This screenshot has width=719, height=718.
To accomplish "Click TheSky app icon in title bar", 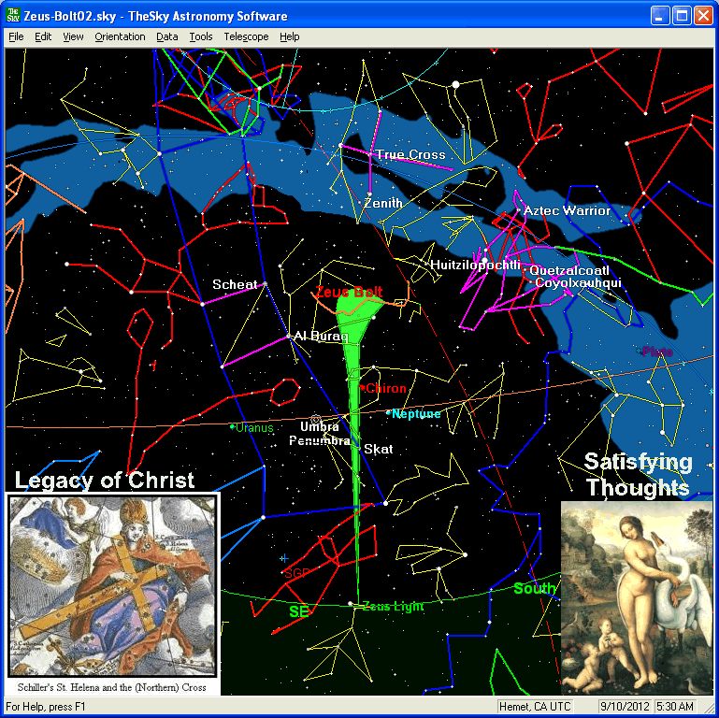I will 14,16.
